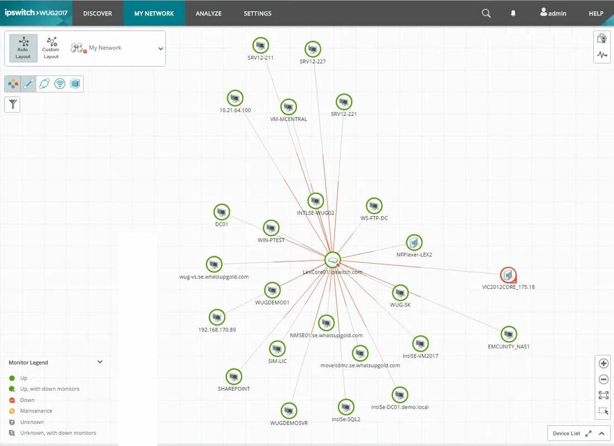Image resolution: width=614 pixels, height=446 pixels.
Task: Click 'Up, with down monitors' legend text
Action: click(x=50, y=389)
